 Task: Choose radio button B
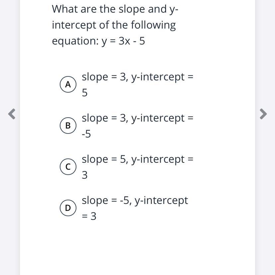[68, 126]
